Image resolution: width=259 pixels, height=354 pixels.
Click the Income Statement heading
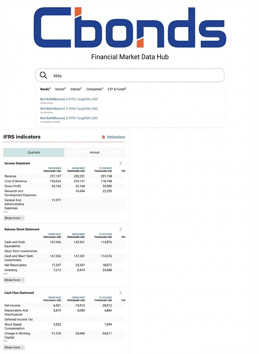17,163
